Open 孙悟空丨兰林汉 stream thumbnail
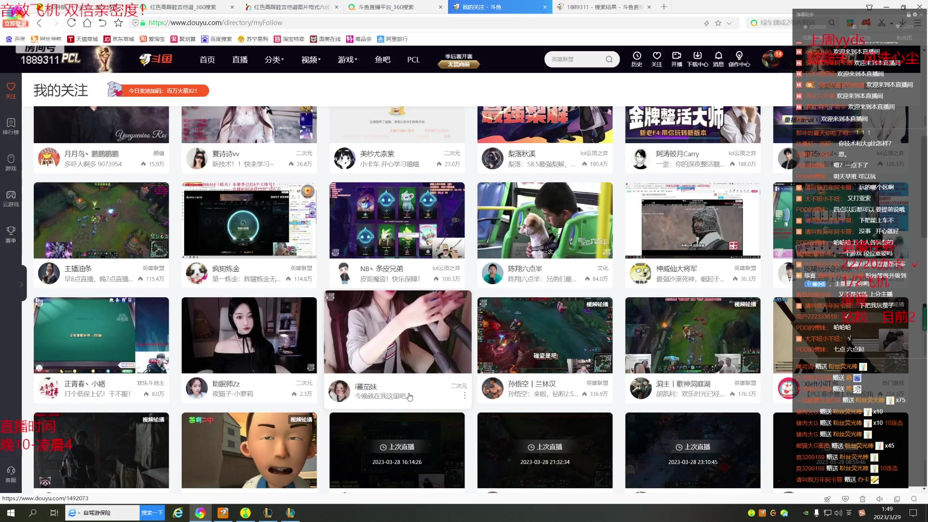The height and width of the screenshot is (522, 928). coord(545,335)
